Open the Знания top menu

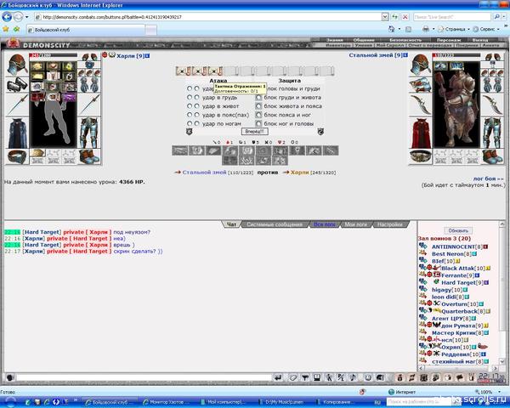[x=334, y=40]
